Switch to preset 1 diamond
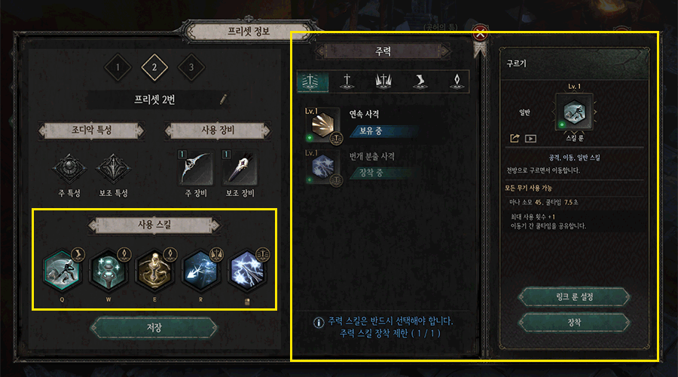The height and width of the screenshot is (377, 678). click(x=118, y=67)
